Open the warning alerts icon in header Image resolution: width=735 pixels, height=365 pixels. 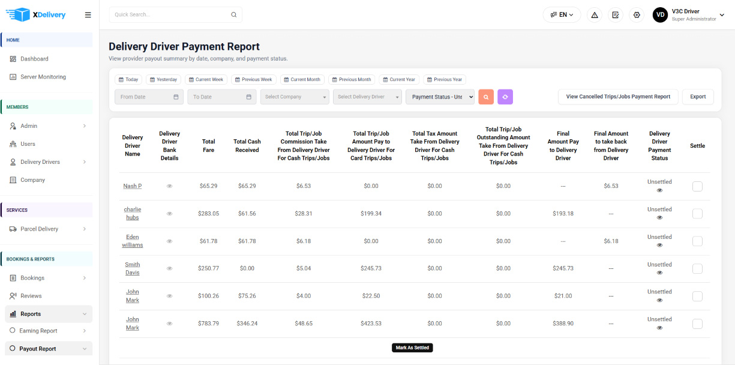point(595,15)
